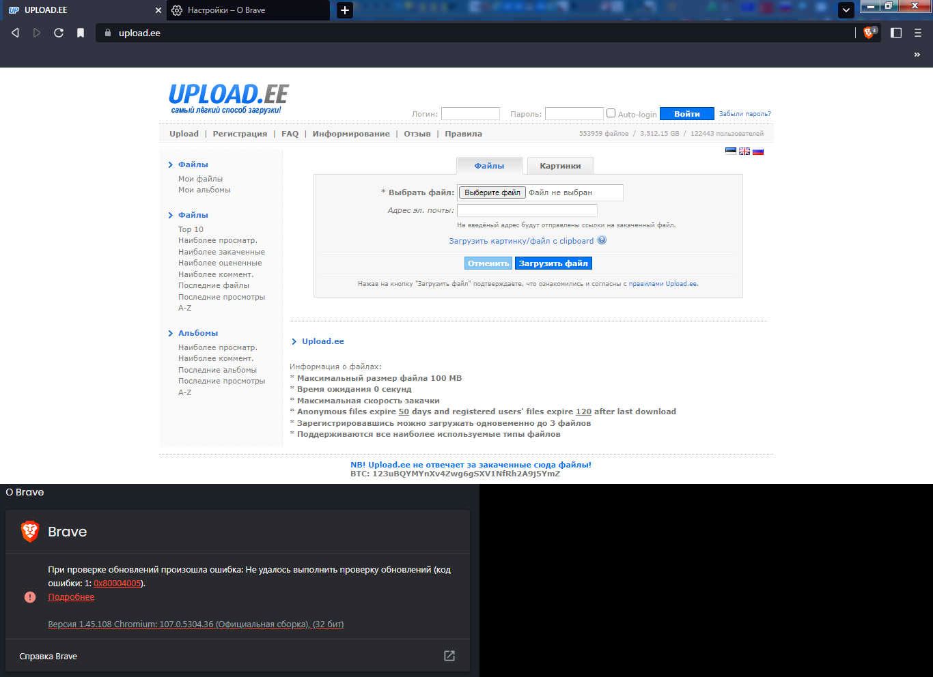The height and width of the screenshot is (677, 933).
Task: Switch to the Картинки tab
Action: [x=560, y=166]
